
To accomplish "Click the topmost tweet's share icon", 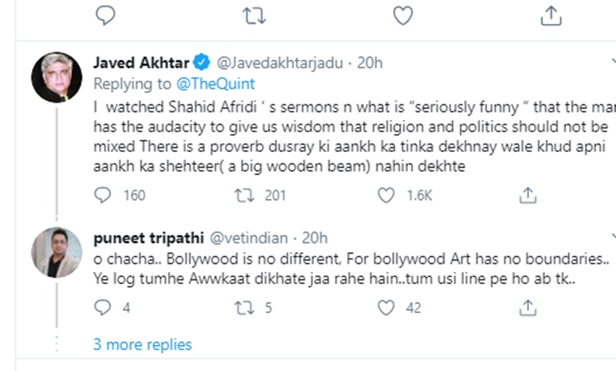I will (551, 14).
